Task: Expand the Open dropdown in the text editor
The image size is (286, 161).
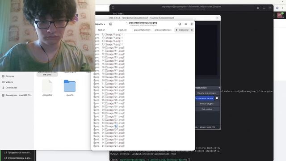Action: tap(100, 24)
